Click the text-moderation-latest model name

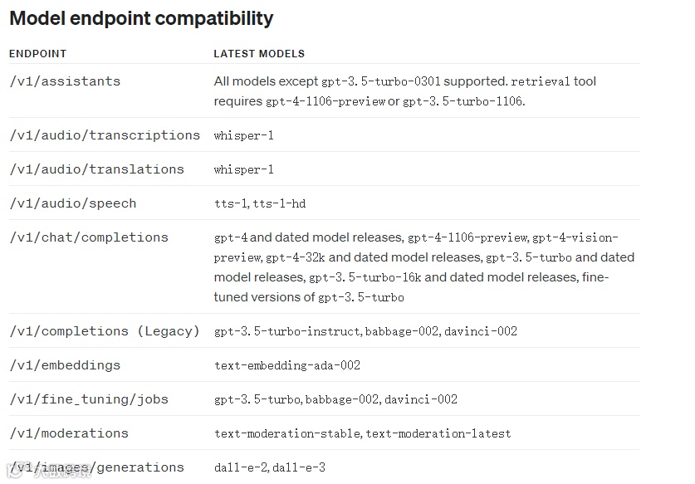[438, 433]
